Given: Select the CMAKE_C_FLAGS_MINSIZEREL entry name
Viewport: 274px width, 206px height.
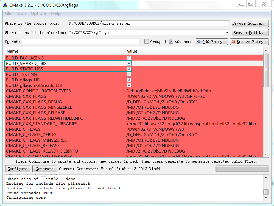Looking at the screenshot, I should [x=36, y=140].
